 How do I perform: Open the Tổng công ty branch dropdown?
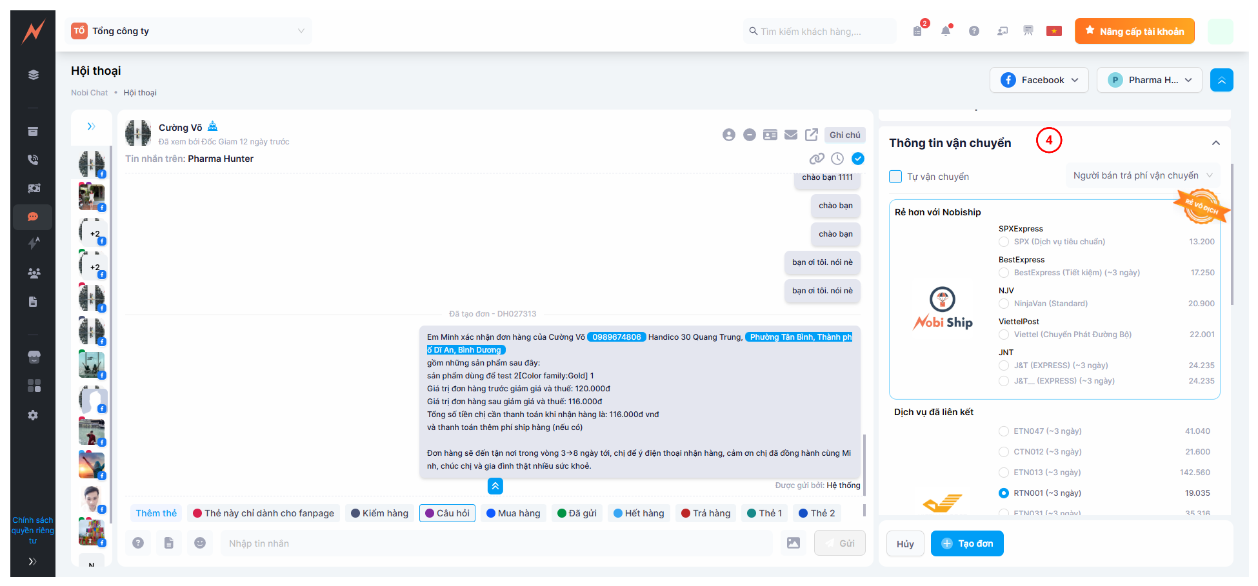point(191,31)
